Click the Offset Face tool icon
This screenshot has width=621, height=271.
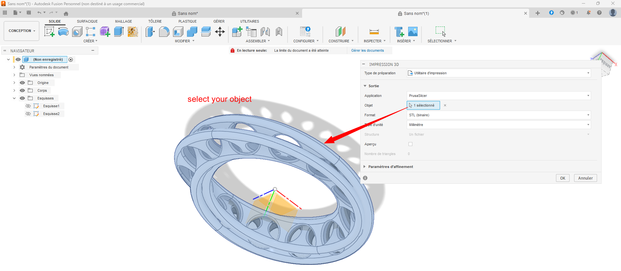[206, 31]
